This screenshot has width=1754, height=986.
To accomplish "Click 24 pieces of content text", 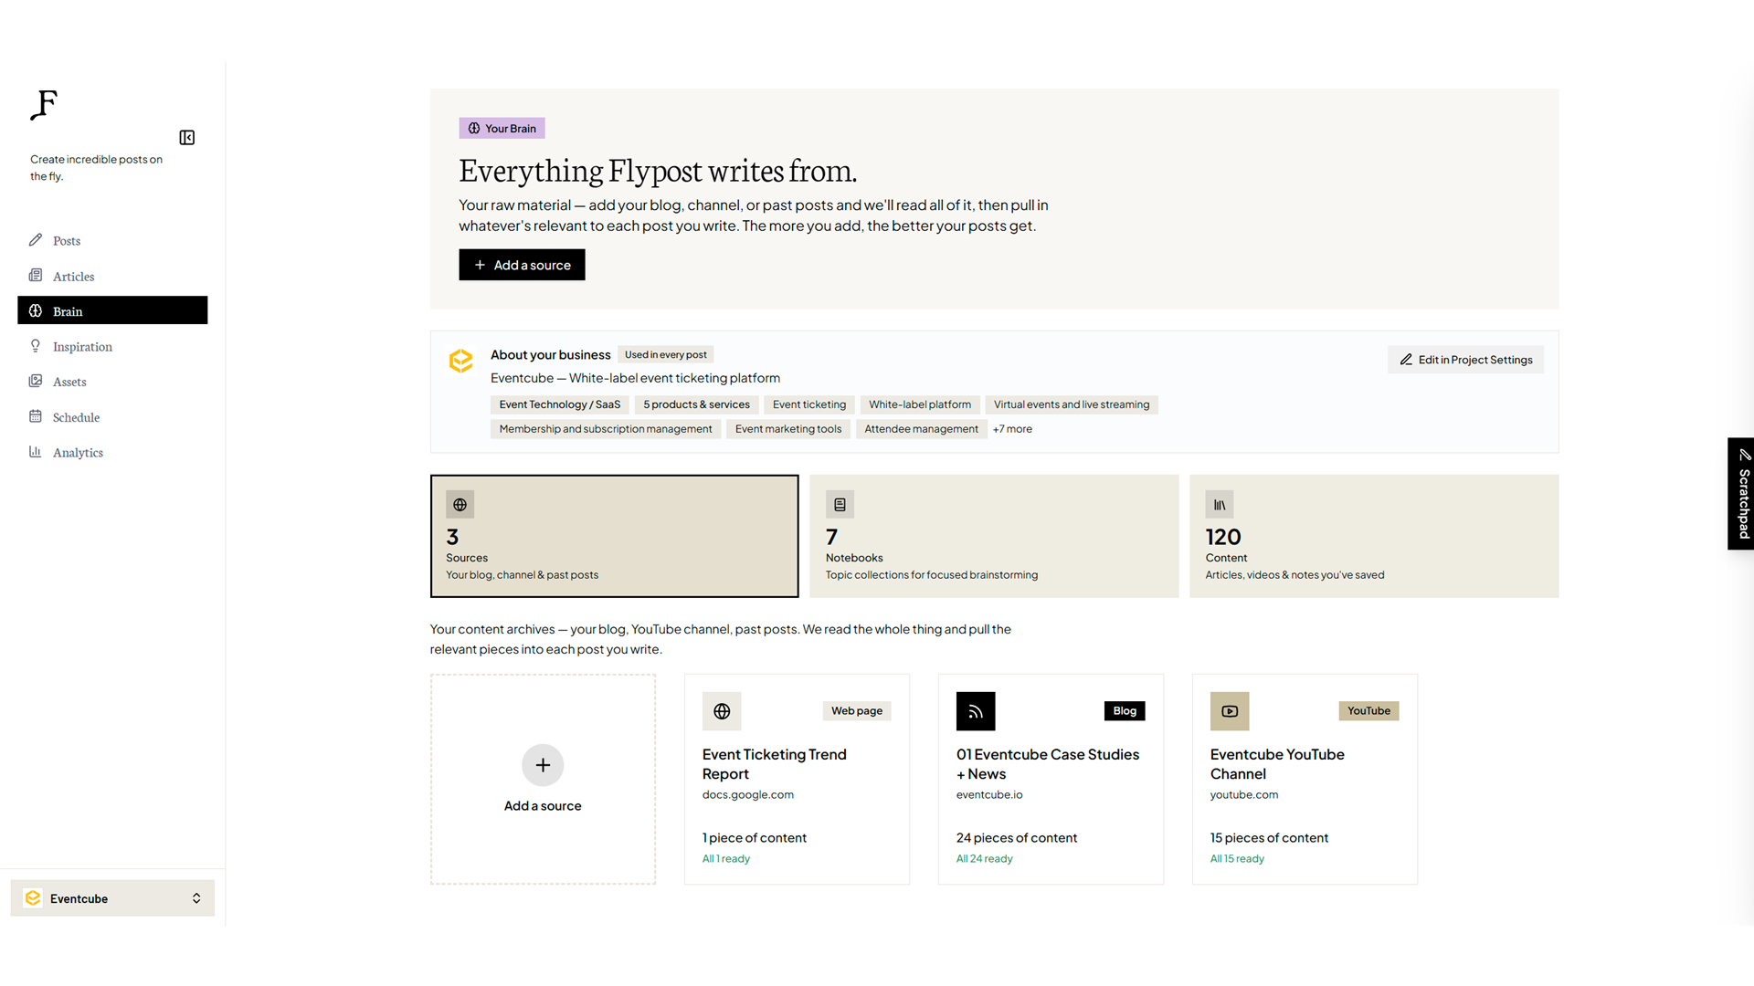I will [x=1017, y=838].
